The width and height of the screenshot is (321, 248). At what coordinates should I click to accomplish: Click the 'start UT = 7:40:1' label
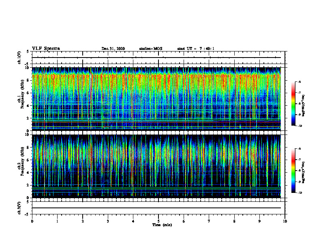196,49
